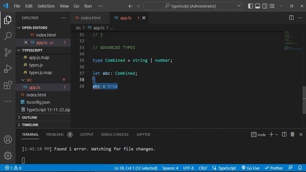Show additional activity bar views ellipsis
The image size is (306, 172).
click(x=8, y=101)
